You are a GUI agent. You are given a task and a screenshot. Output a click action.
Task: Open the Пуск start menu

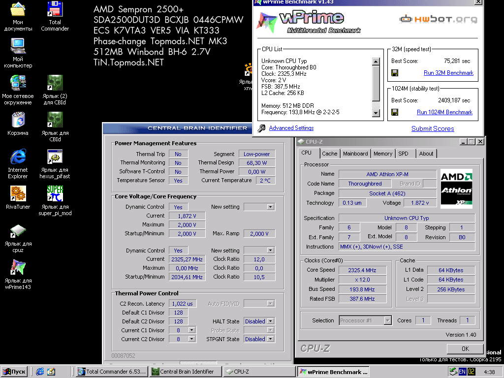14,372
